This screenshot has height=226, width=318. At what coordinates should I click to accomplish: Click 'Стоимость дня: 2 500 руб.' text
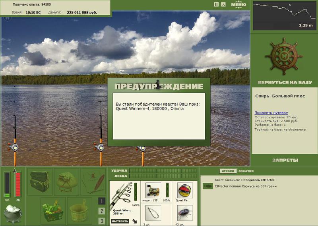pyautogui.click(x=276, y=121)
